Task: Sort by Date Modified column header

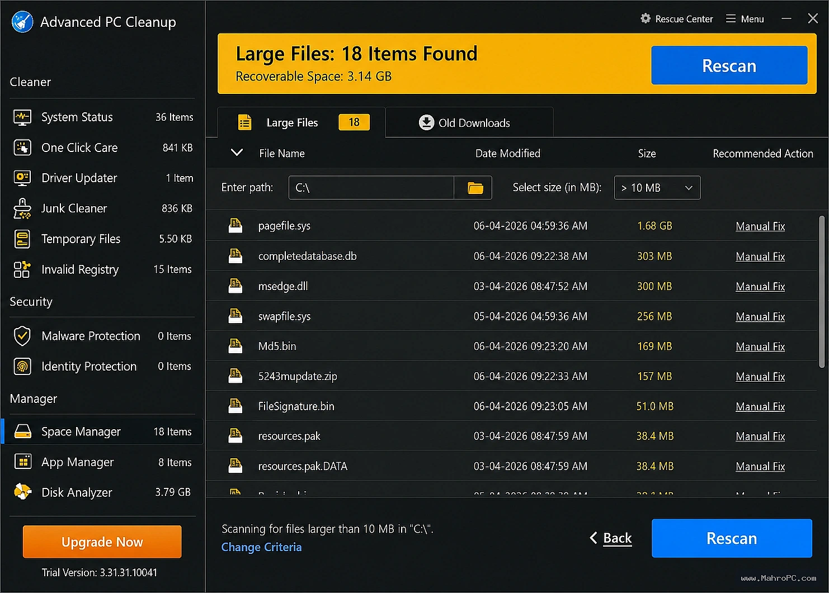Action: (508, 153)
